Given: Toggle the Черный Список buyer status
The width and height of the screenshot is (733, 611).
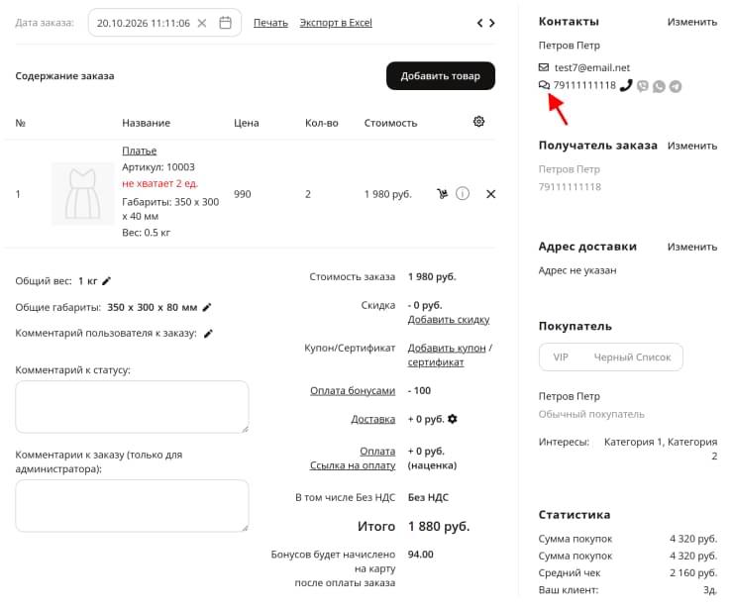Looking at the screenshot, I should 632,357.
